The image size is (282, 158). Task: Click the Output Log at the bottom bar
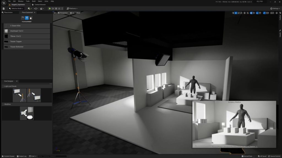(22, 156)
